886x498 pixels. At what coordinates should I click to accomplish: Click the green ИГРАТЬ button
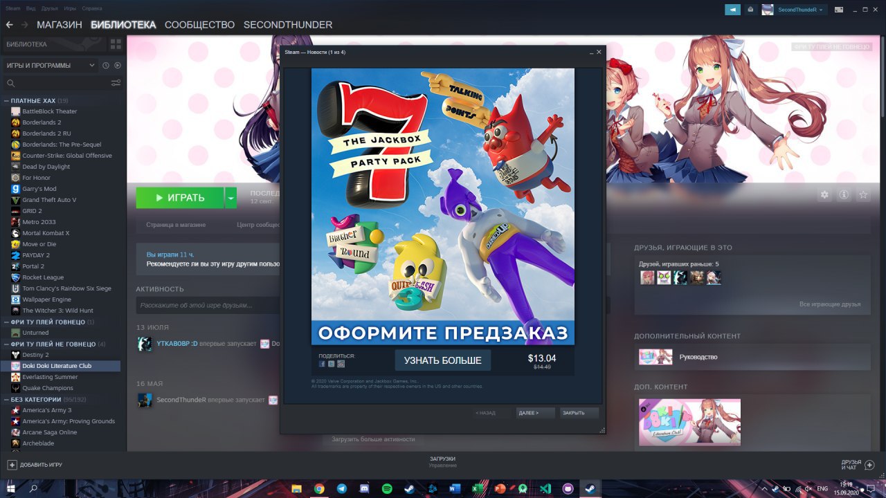(x=180, y=198)
